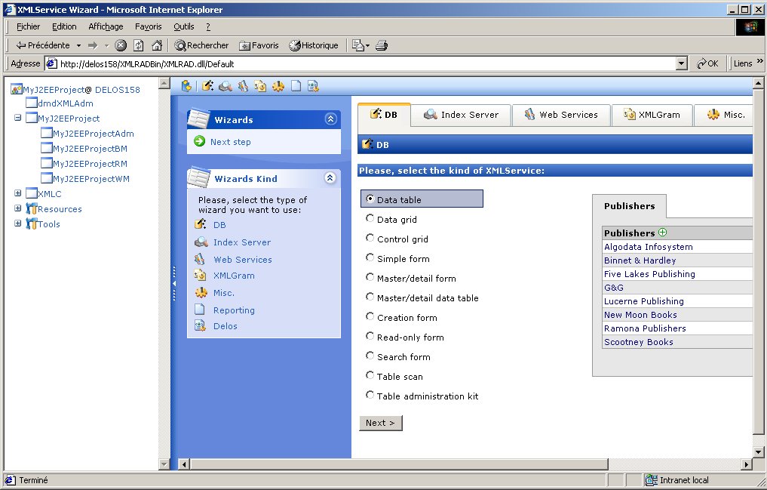Screen dimensions: 767x490
Task: Click the horizontal scrollbar right arrow
Action: tap(747, 464)
